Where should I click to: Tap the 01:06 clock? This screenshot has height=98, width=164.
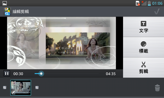[x=157, y=3]
